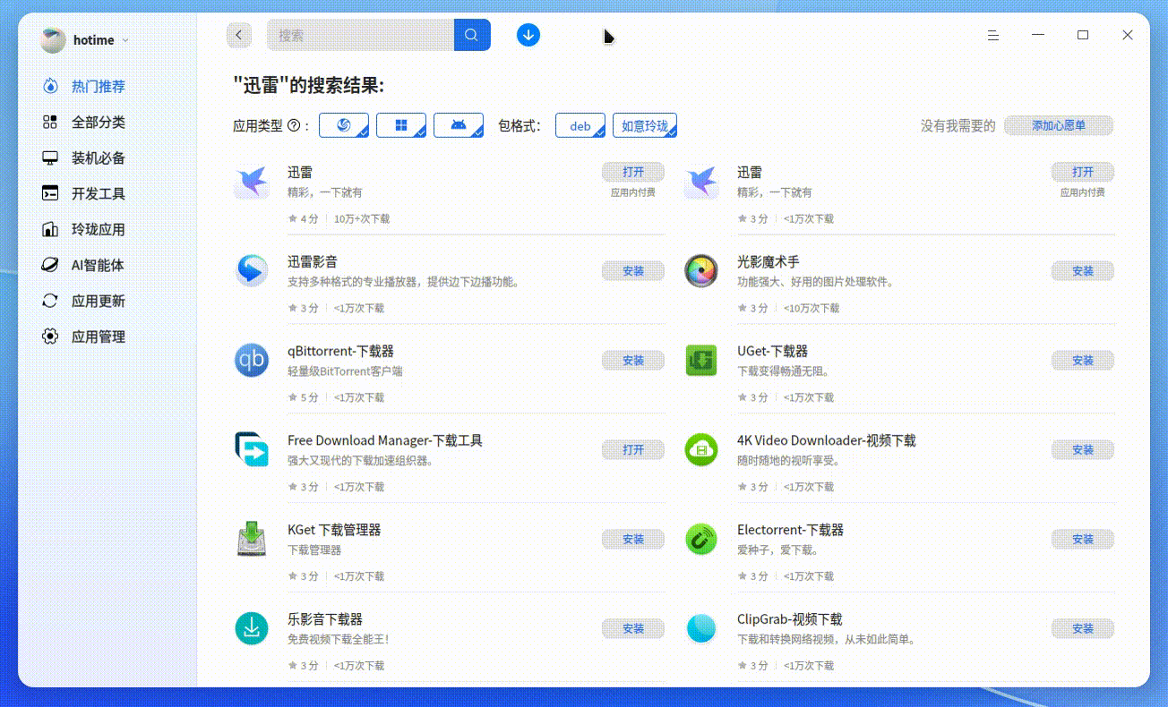Click the 光影魔术手 app icon

(701, 270)
